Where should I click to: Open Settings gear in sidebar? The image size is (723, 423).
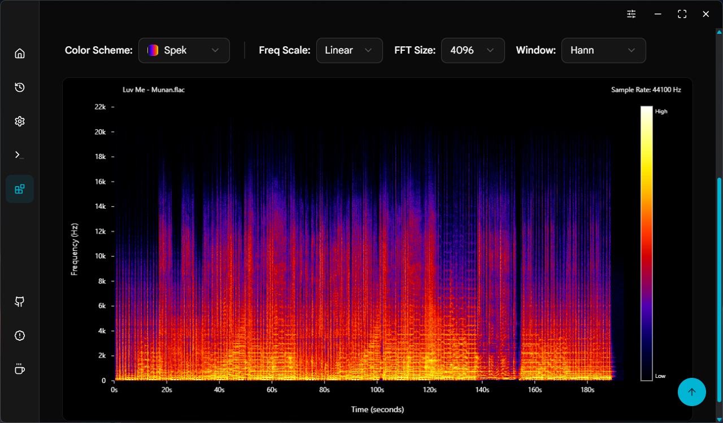(x=20, y=121)
